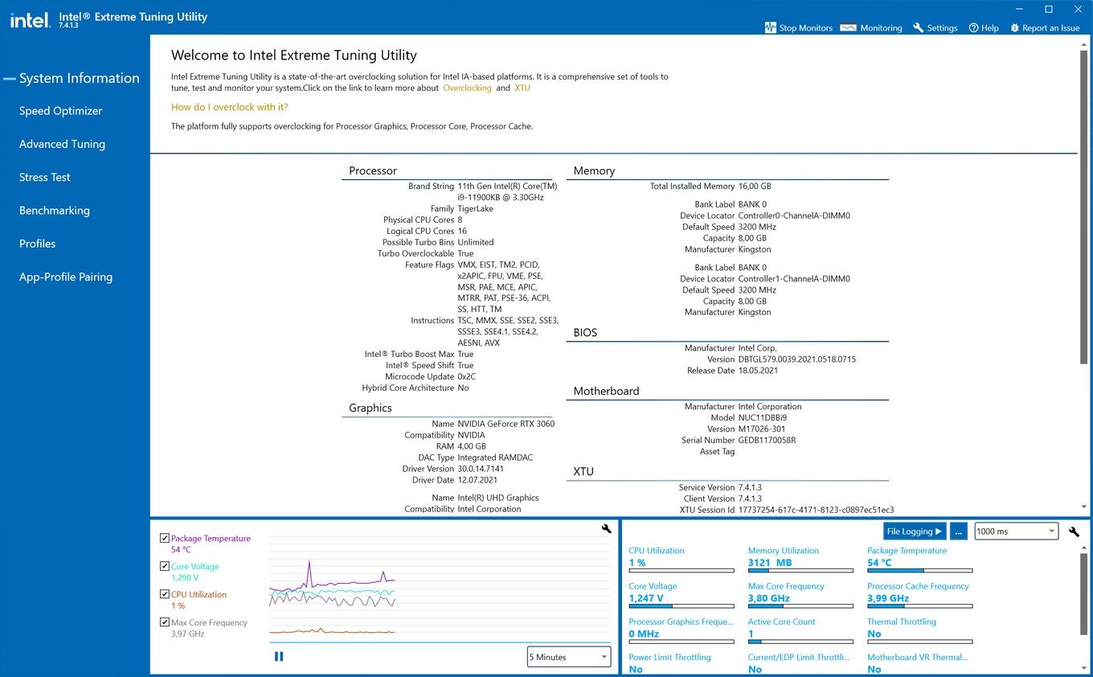Click the serial number 'GEDB1170058R'
The width and height of the screenshot is (1093, 677).
pyautogui.click(x=767, y=440)
